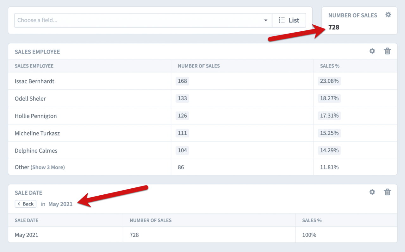Delete the Sales Employee widget via trash icon

[x=387, y=51]
